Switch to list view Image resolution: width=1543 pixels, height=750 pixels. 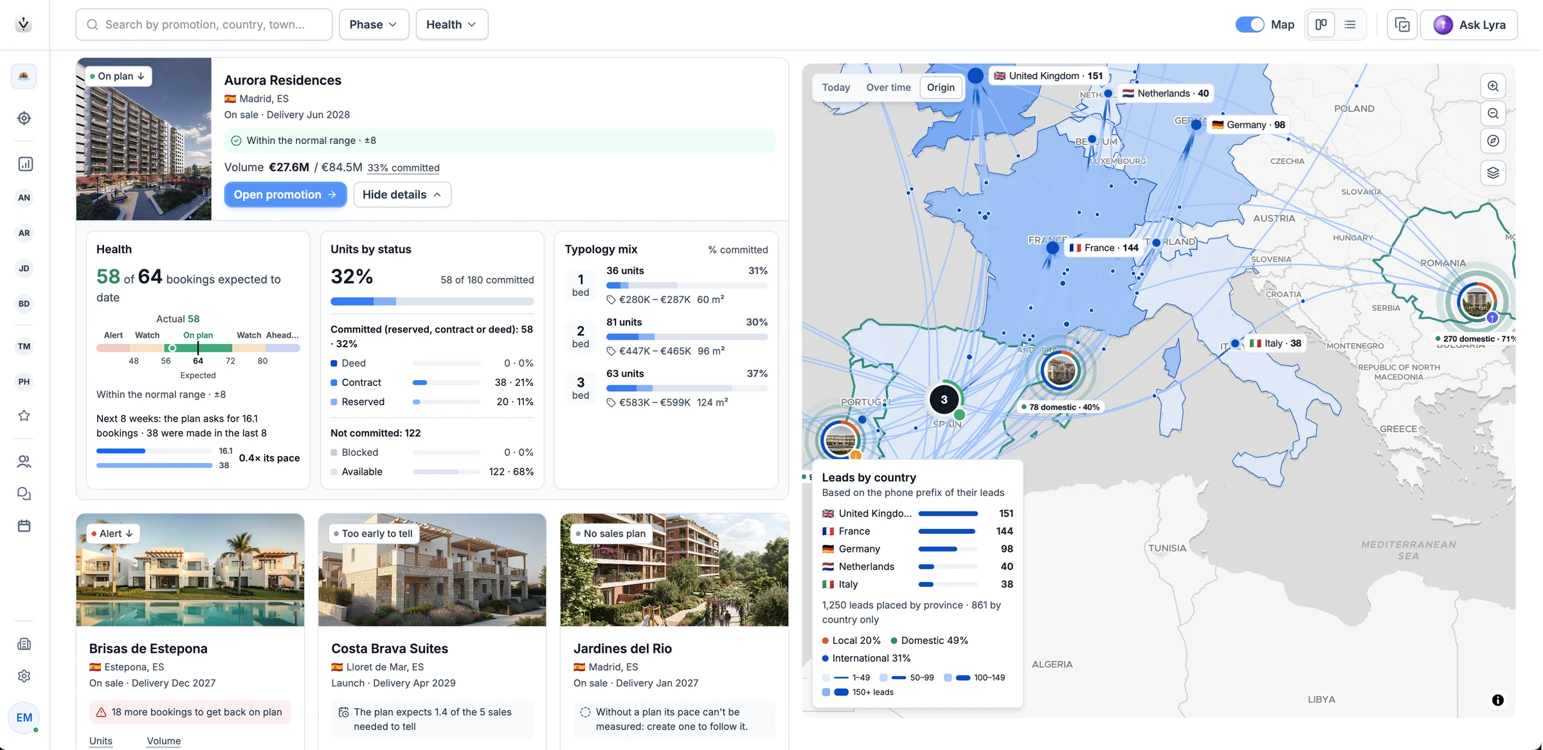pyautogui.click(x=1350, y=24)
